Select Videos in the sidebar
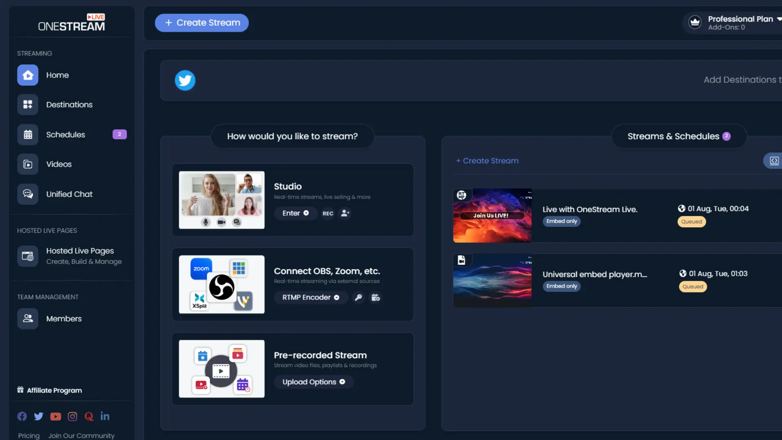This screenshot has width=782, height=440. click(x=59, y=164)
